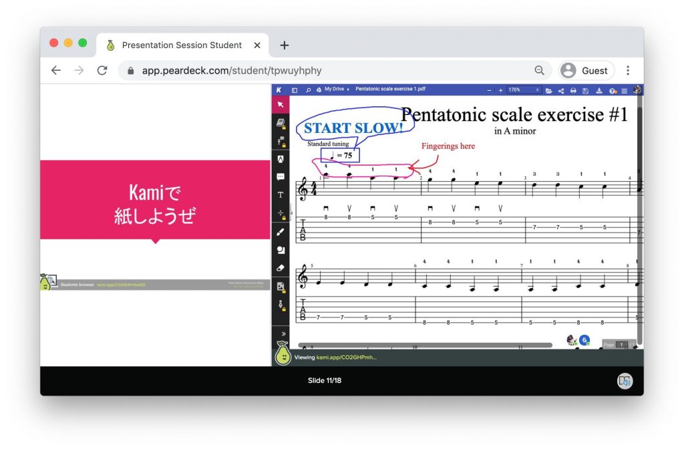684x449 pixels.
Task: Download the Pentatonic scale exercise PDF
Action: click(x=599, y=90)
